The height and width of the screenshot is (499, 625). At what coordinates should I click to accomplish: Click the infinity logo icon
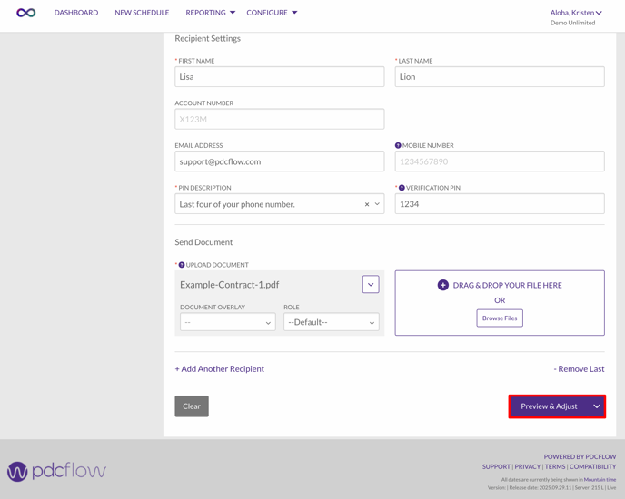tap(26, 13)
